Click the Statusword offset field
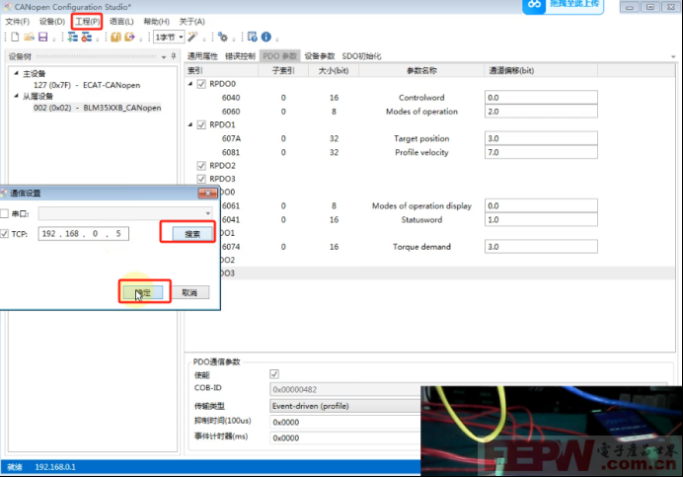Image resolution: width=683 pixels, height=477 pixels. 541,220
